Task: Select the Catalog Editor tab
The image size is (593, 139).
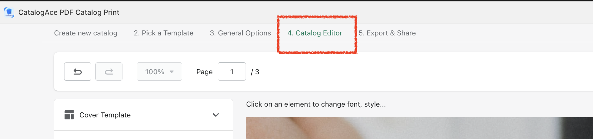Action: (x=315, y=33)
